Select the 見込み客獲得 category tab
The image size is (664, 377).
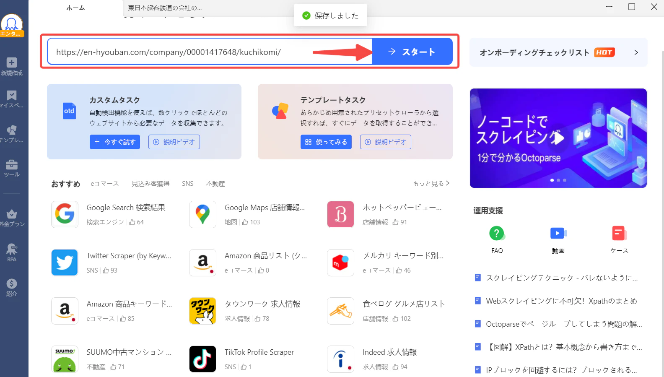pyautogui.click(x=150, y=184)
